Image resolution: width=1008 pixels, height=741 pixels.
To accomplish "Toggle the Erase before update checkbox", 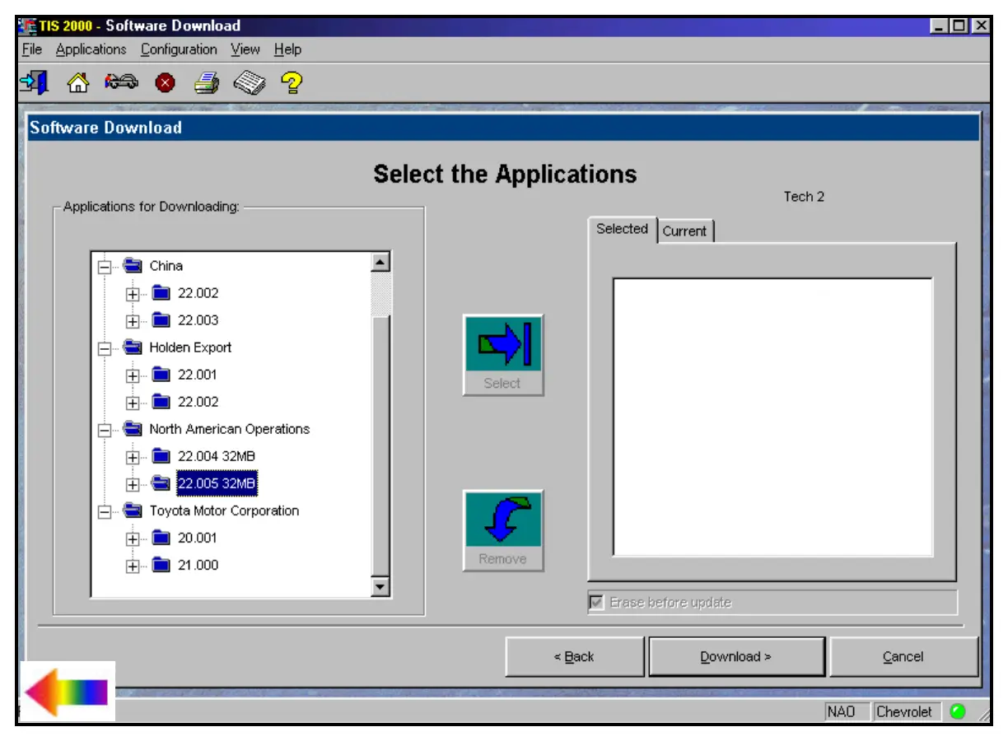I will coord(597,603).
